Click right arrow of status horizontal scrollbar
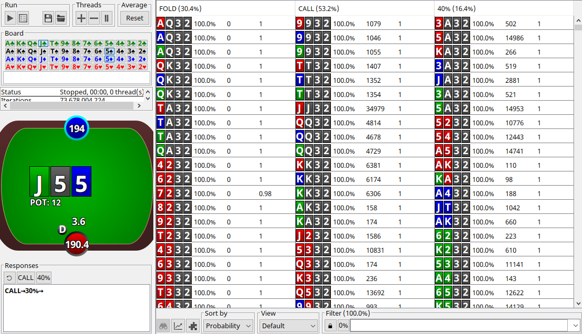Screen dimensions: 582x334 pos(139,105)
